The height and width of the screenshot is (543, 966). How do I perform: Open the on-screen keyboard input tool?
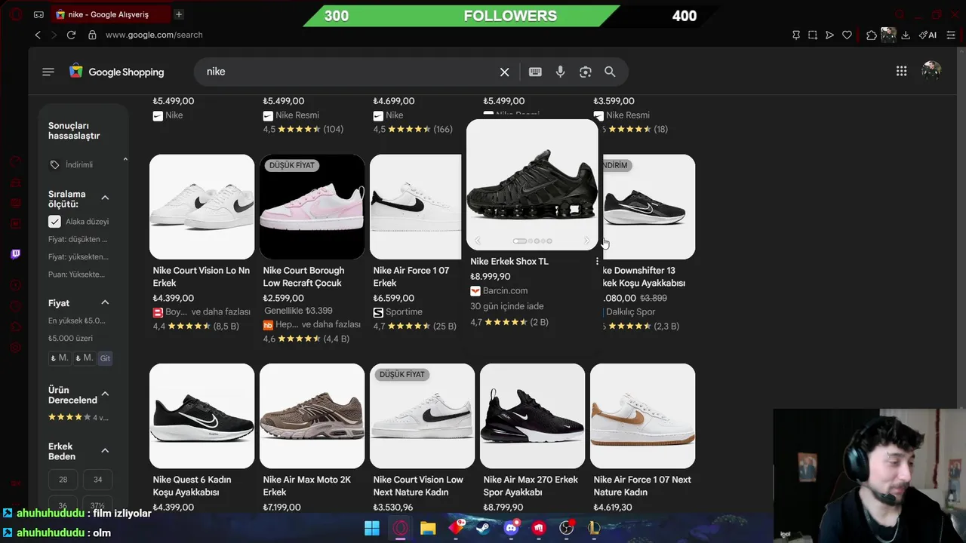[535, 72]
